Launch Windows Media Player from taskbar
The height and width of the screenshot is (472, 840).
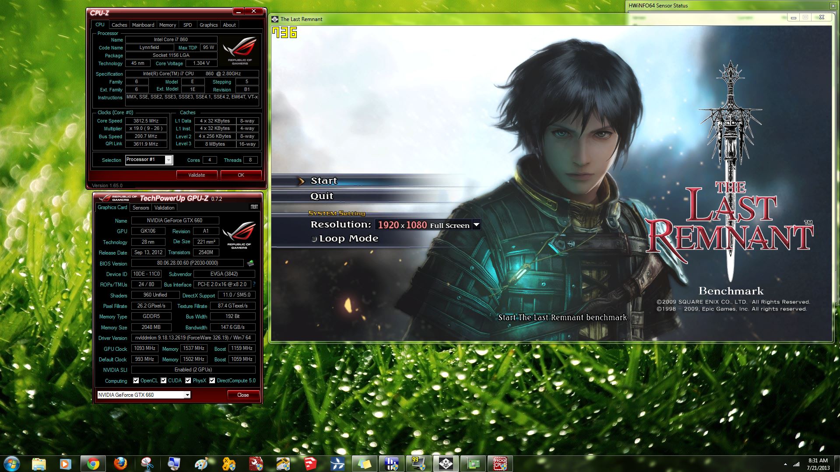(x=66, y=463)
